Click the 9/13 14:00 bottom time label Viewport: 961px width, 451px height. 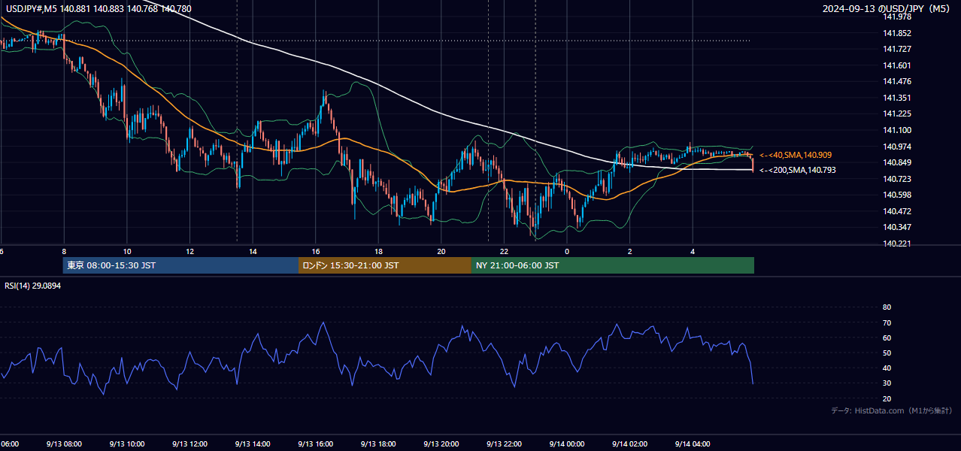(252, 443)
